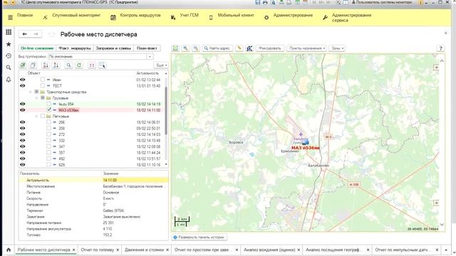Expand the bottom tab list with up arrow
Viewport: 456px width, 256px height.
coord(446,250)
